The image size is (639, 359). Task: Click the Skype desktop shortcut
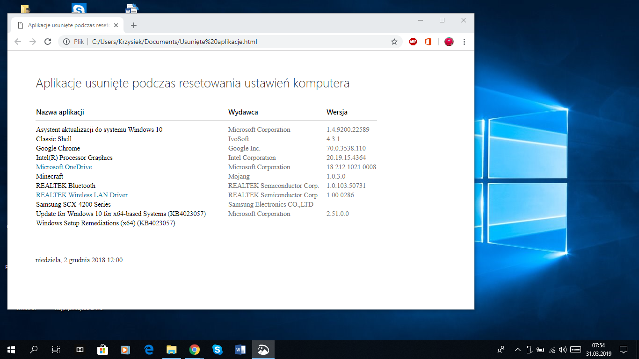click(79, 8)
